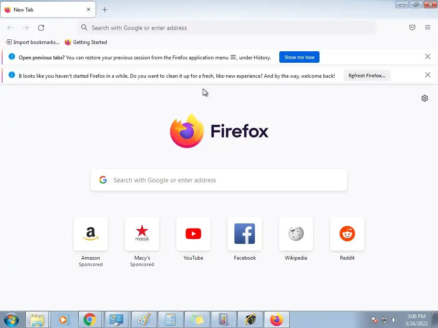Screen dimensions: 438x328
Task: Launch Google Chrome from taskbar
Action: (x=90, y=319)
